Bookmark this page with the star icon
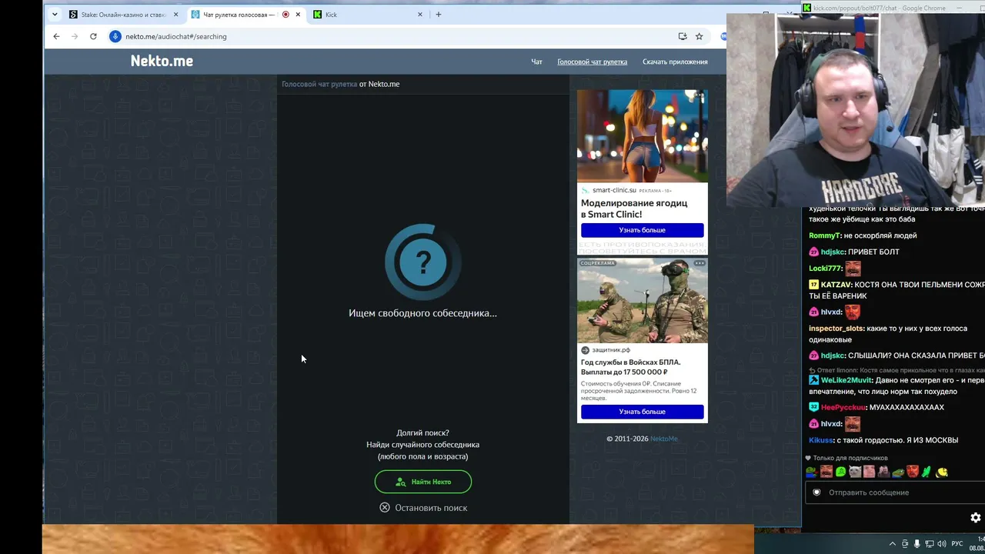This screenshot has width=985, height=554. point(699,36)
